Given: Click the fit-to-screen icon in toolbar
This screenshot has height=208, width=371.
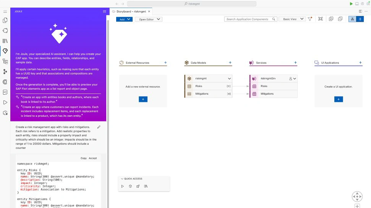Looking at the screenshot, I should (320, 19).
